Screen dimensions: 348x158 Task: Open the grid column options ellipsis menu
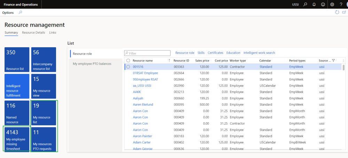(x=343, y=61)
